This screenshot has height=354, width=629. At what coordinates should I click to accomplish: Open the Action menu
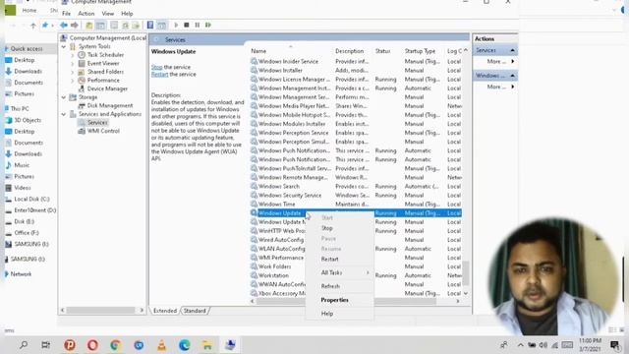[86, 13]
